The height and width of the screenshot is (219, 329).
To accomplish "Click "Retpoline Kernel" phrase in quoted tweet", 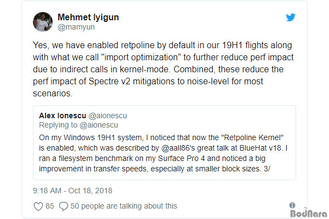I will point(252,137).
